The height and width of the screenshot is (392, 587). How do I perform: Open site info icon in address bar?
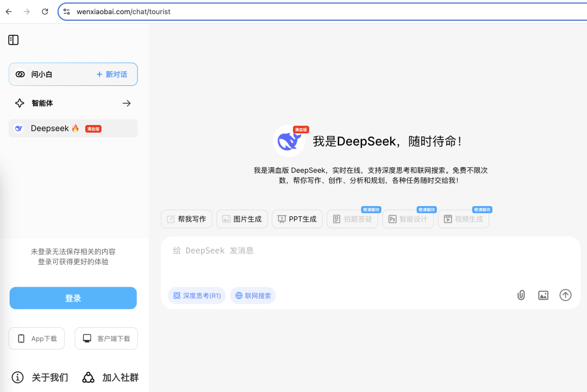pos(67,11)
